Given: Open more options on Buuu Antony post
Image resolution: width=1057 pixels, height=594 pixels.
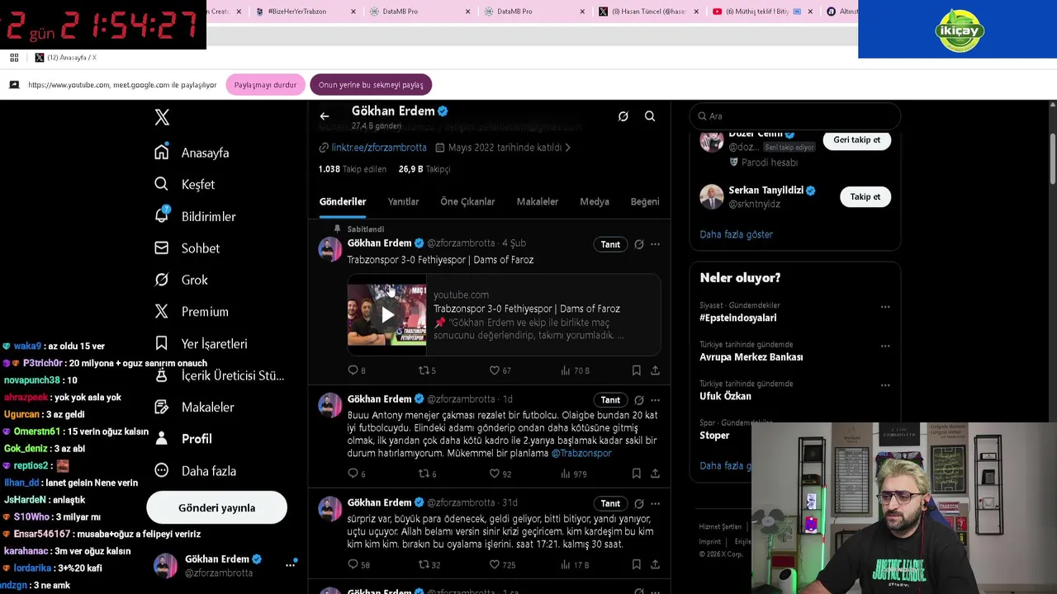Looking at the screenshot, I should point(655,399).
